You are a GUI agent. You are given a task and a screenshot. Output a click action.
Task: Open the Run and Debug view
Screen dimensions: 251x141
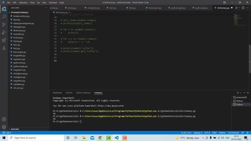(x=4, y=32)
